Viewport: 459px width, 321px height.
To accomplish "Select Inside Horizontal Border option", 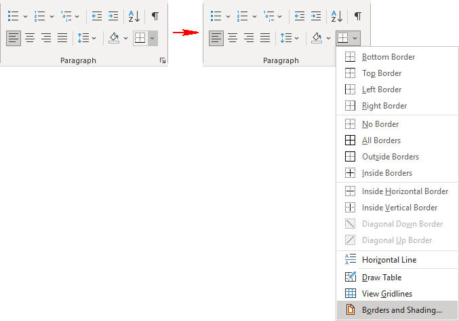I will click(x=397, y=191).
